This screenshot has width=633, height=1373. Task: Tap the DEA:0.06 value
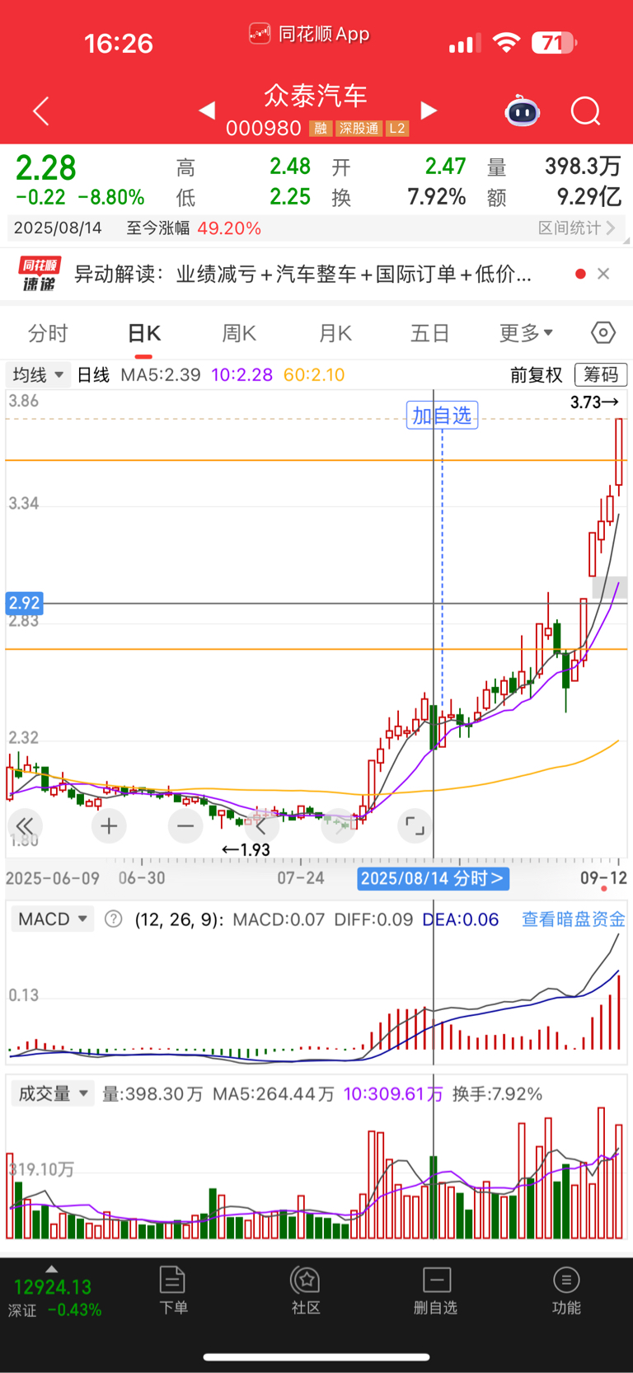(x=460, y=919)
